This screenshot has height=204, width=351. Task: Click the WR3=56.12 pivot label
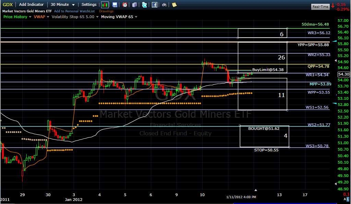click(319, 33)
